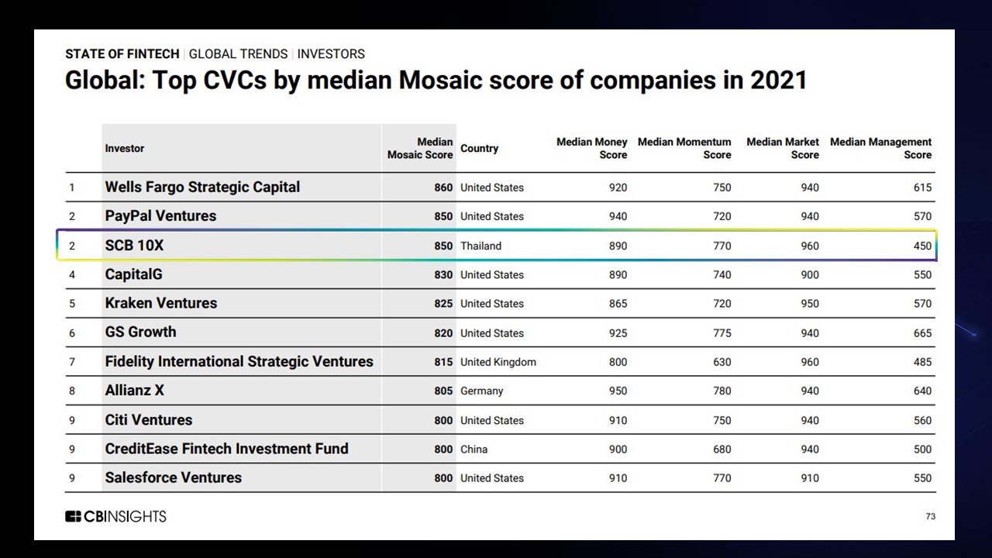Click Thailand in the Country column
This screenshot has height=558, width=992.
(x=480, y=246)
